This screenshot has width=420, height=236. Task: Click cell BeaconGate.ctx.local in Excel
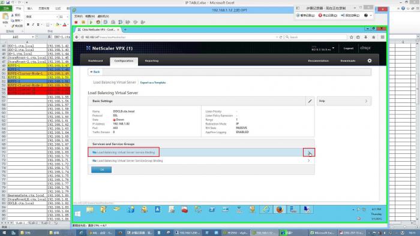pyautogui.click(x=27, y=195)
